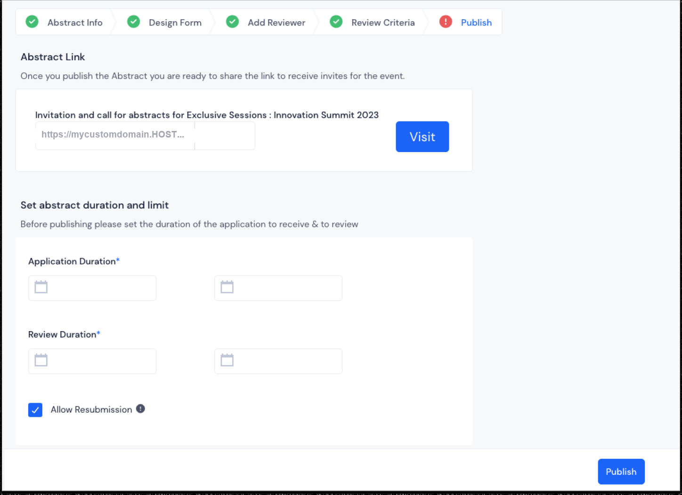Click the green checkmark beside Abstract Info
This screenshot has height=495, width=682.
coord(32,22)
